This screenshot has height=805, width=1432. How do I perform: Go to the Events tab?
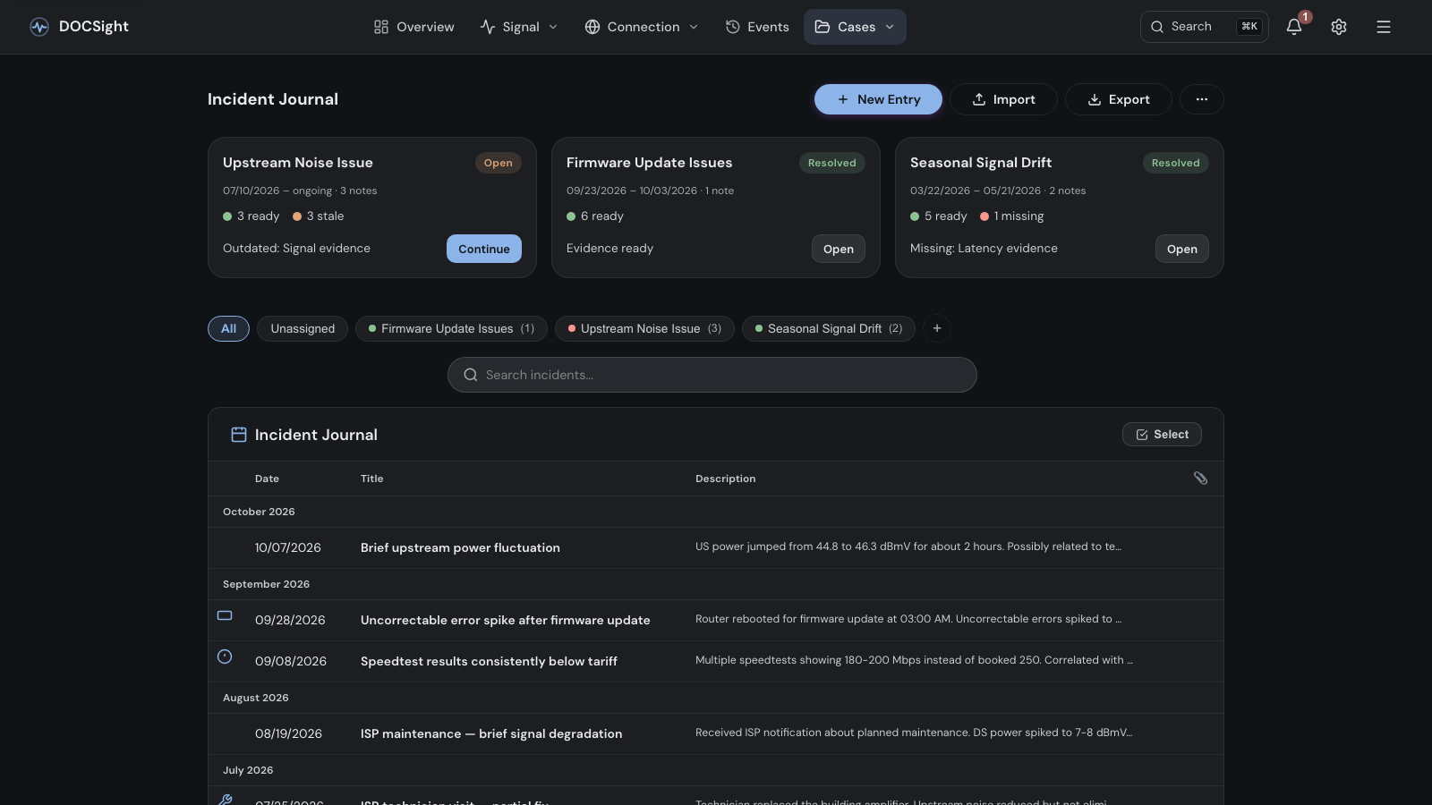tap(757, 27)
